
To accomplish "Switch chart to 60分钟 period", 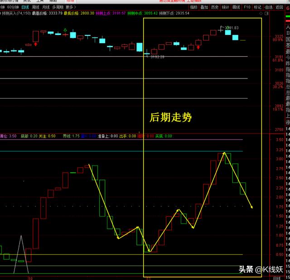I will click(x=13, y=7).
